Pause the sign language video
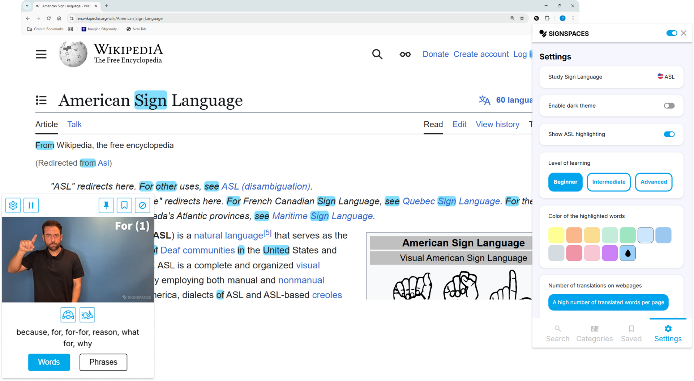694x381 pixels. click(x=31, y=205)
